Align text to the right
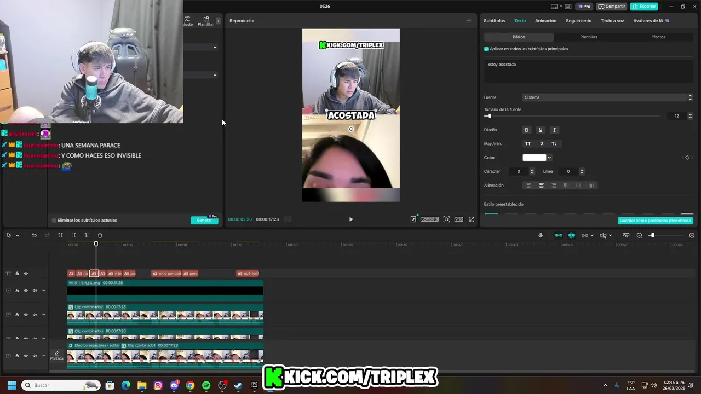 (554, 186)
